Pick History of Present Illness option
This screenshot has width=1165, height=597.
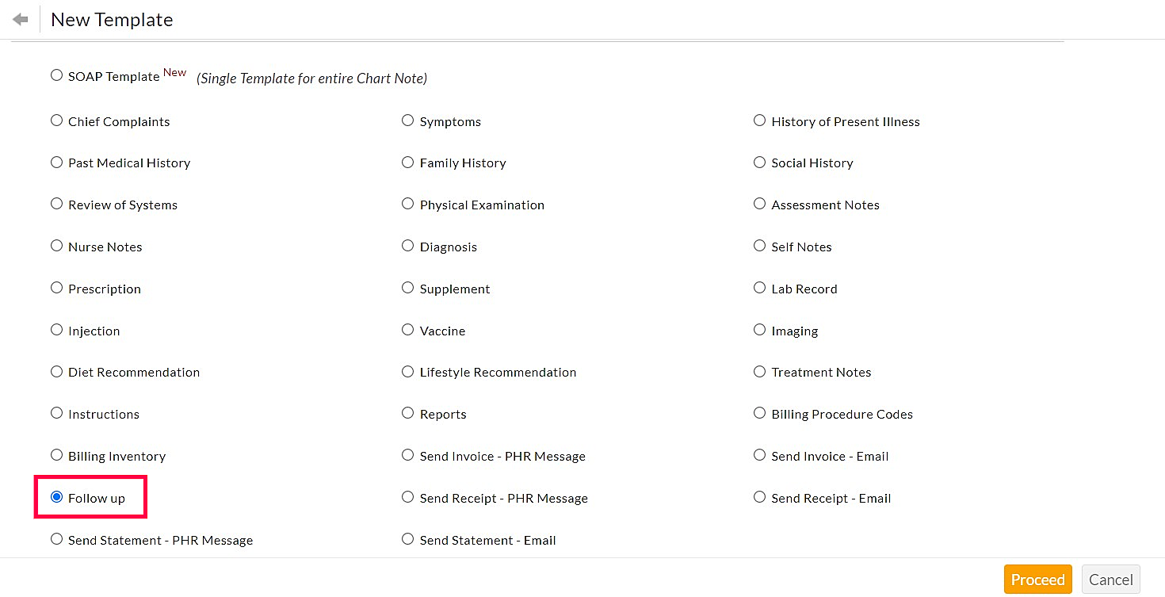coord(759,121)
